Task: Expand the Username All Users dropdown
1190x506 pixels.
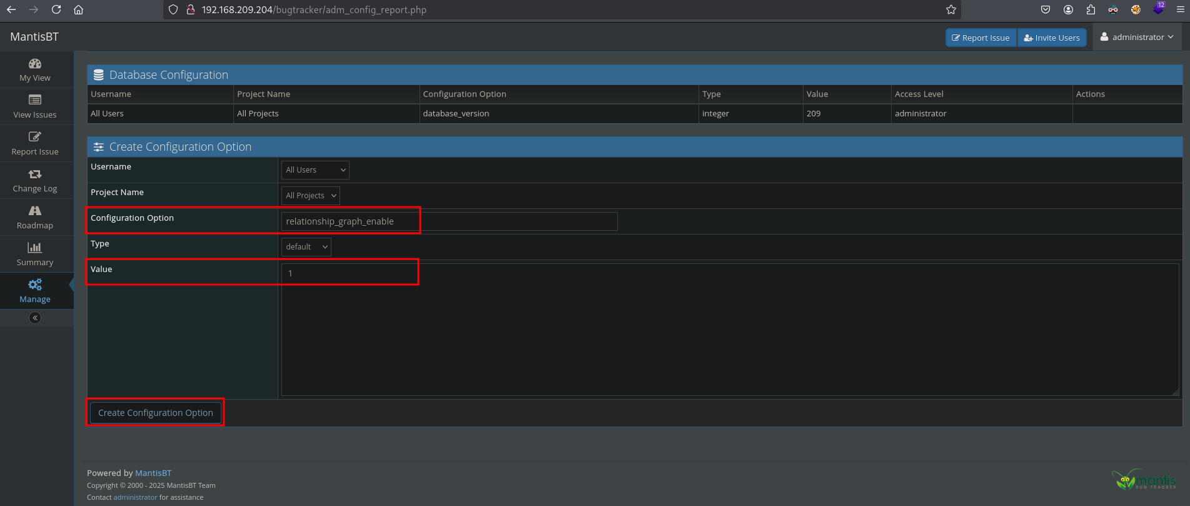Action: (315, 170)
